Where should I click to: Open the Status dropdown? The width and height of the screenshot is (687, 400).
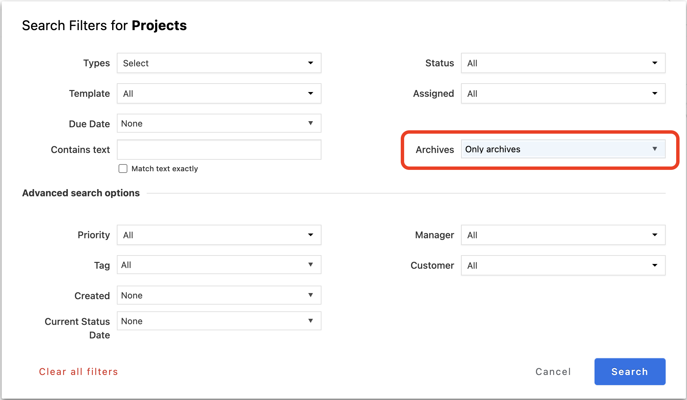point(563,63)
